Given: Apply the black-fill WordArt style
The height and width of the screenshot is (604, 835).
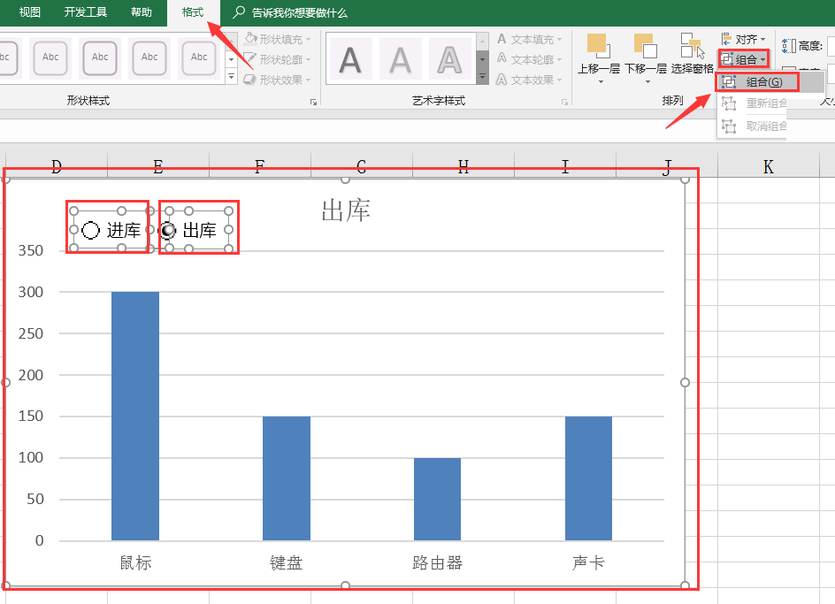Looking at the screenshot, I should pos(350,59).
